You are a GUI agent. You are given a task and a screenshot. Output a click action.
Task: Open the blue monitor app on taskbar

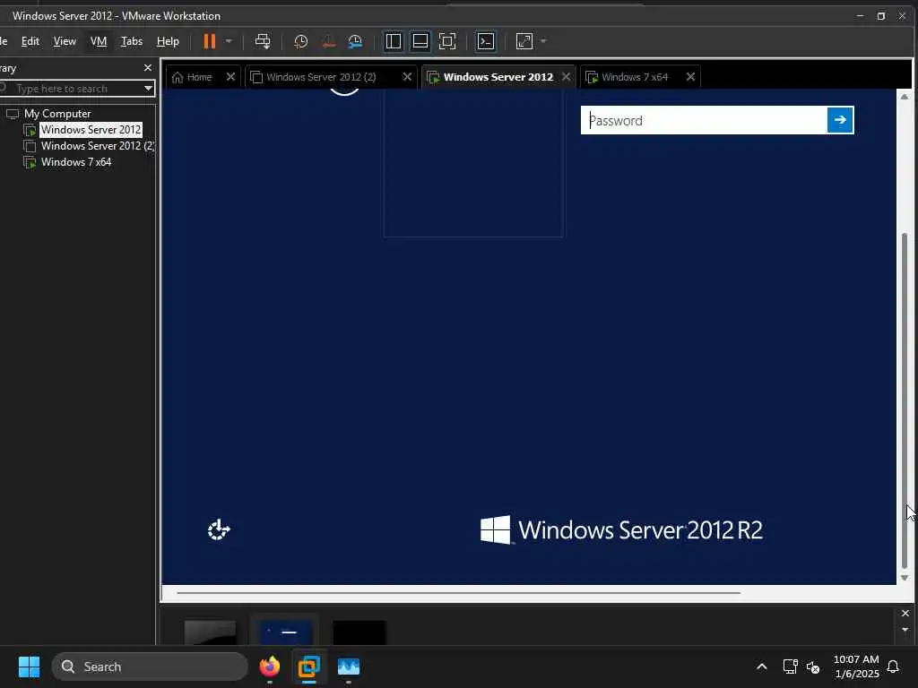349,666
